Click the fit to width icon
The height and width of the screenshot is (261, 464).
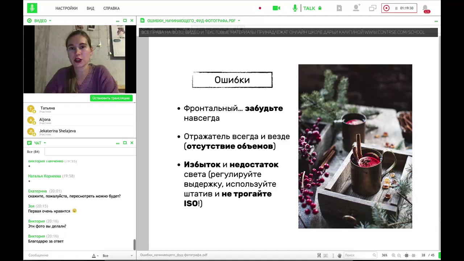(413, 255)
